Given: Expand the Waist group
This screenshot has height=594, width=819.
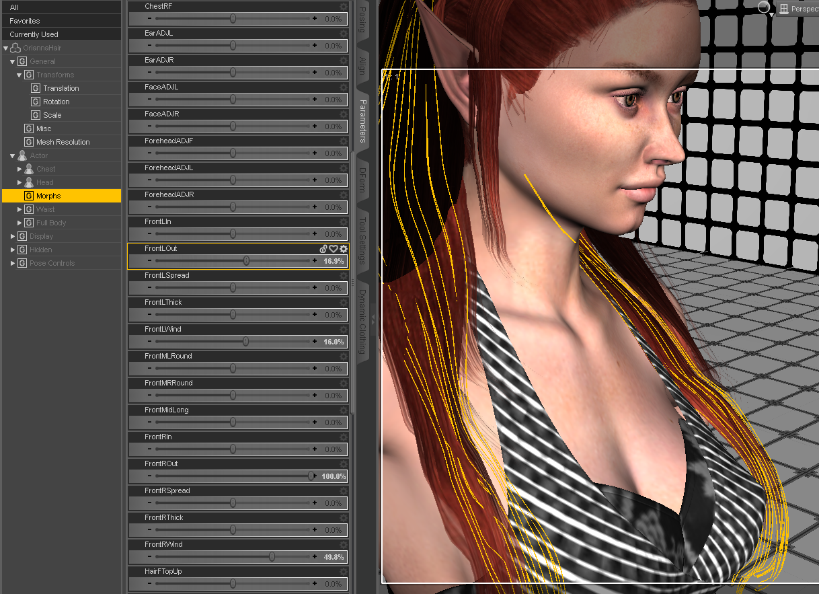Looking at the screenshot, I should [19, 209].
